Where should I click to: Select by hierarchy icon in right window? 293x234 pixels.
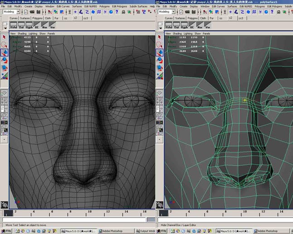(205, 12)
